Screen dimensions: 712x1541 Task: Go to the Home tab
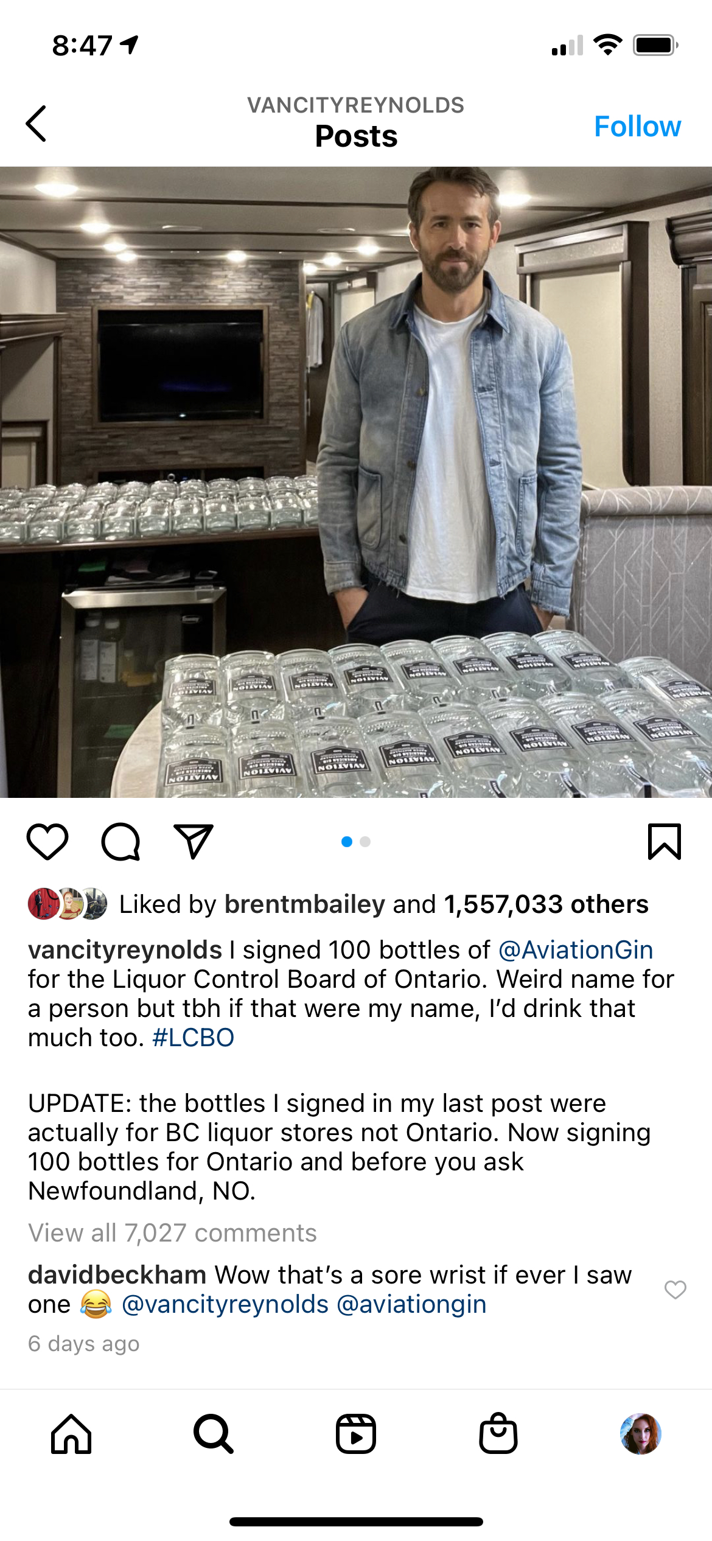(x=71, y=1434)
